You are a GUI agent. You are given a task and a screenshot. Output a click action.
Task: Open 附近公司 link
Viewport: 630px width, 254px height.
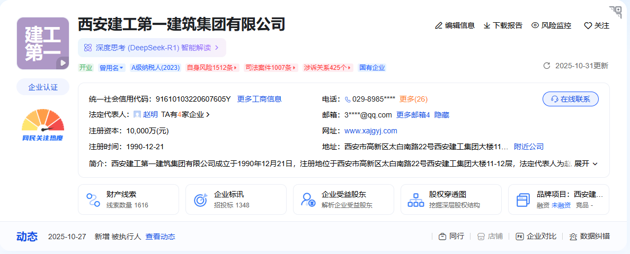(529, 147)
